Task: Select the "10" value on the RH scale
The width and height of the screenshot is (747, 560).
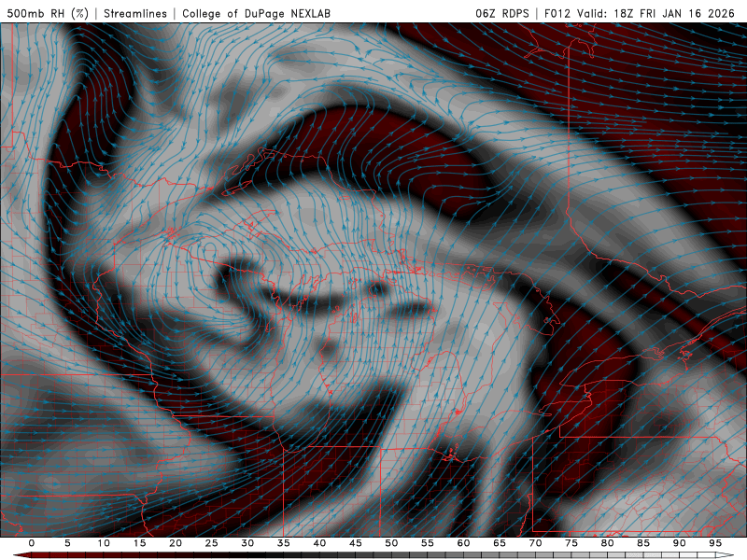Action: 104,543
